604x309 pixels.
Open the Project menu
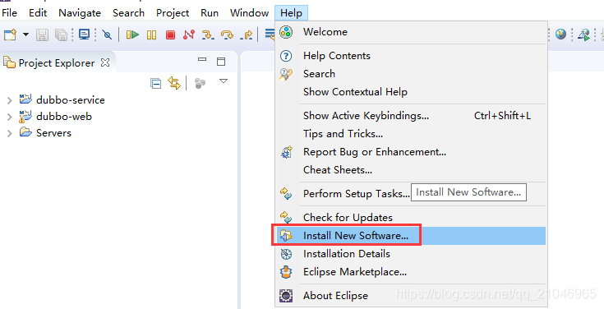coord(173,12)
